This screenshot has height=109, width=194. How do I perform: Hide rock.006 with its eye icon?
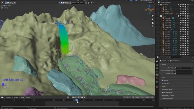[x=183, y=43]
